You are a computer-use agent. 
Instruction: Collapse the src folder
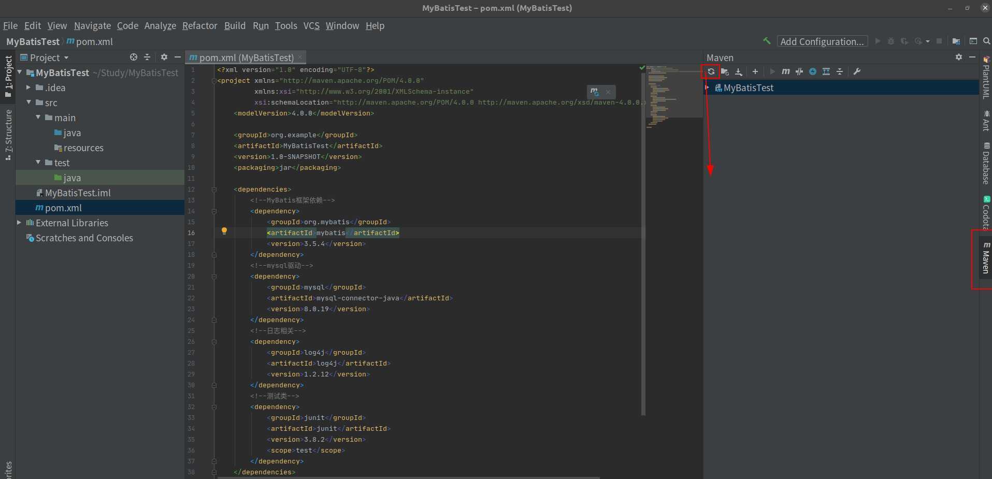coord(29,102)
